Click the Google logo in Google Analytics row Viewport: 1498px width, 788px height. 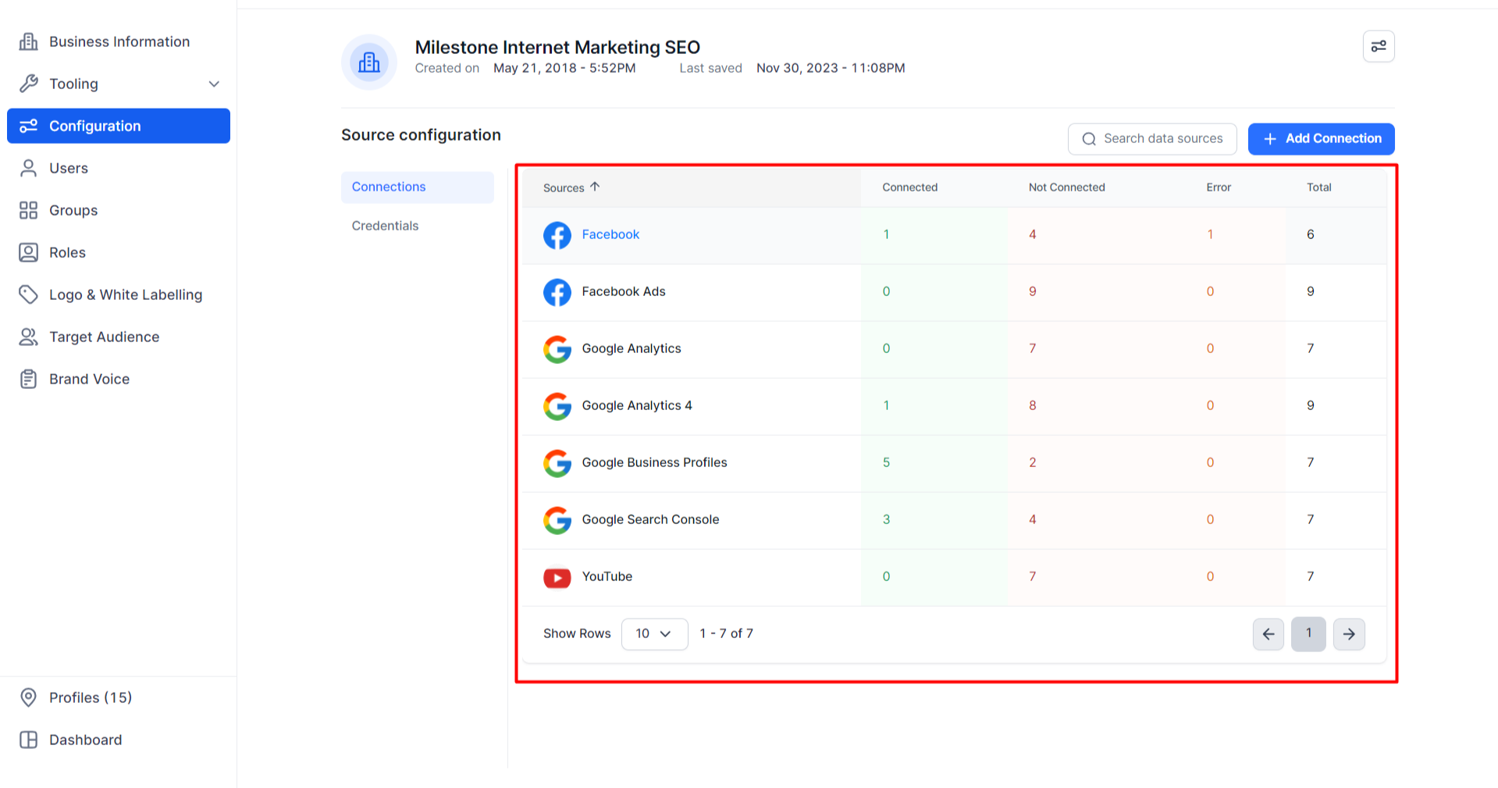pos(557,349)
